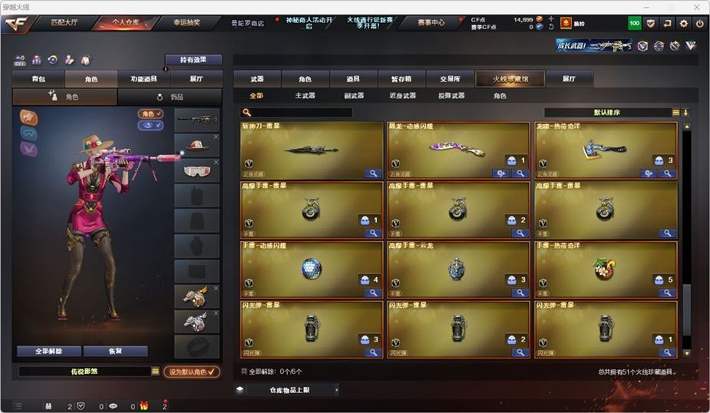Toggle the eye visibility pill

click(x=150, y=125)
